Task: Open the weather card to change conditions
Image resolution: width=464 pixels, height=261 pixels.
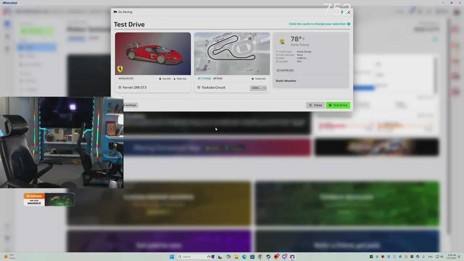Action: [311, 60]
